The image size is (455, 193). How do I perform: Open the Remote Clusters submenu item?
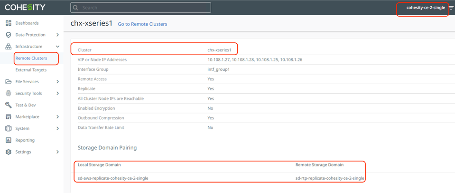pos(31,58)
